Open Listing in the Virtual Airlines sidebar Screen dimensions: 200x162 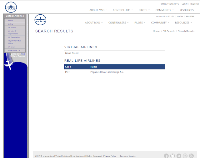point(15,24)
